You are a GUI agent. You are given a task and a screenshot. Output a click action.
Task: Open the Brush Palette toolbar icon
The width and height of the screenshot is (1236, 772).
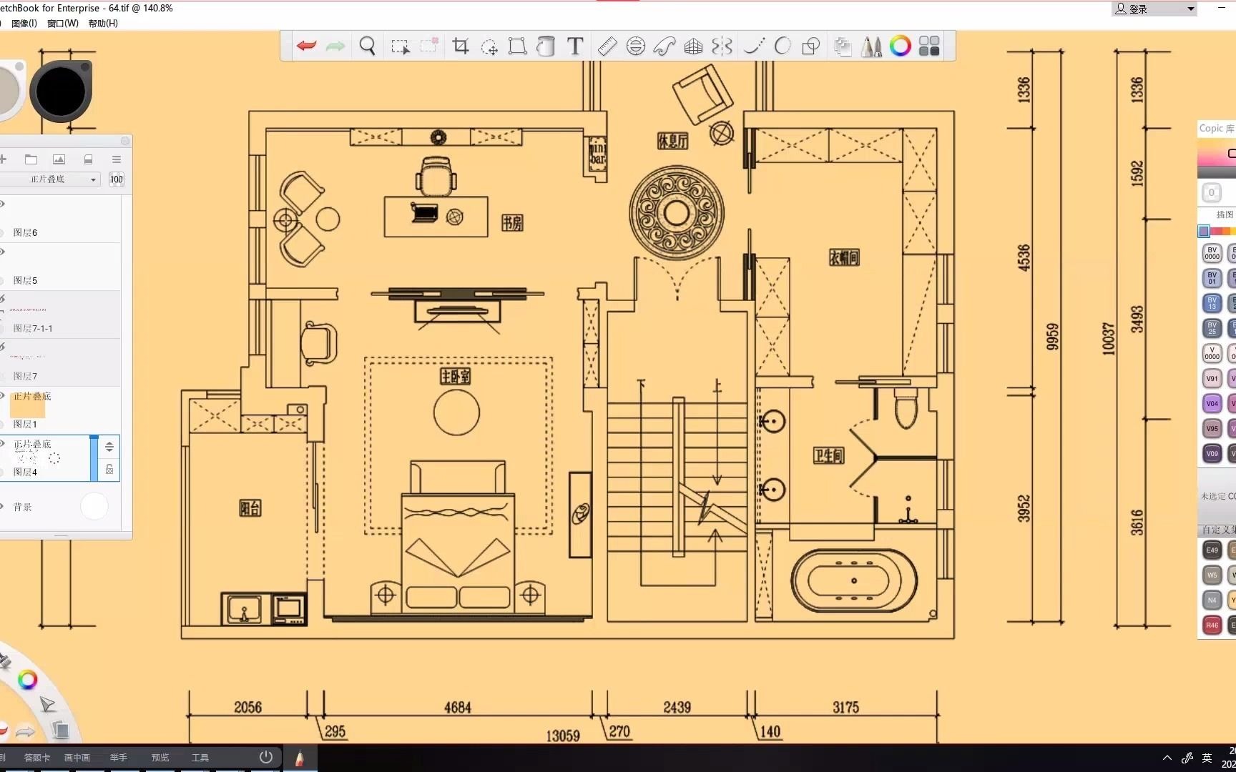[x=871, y=47]
